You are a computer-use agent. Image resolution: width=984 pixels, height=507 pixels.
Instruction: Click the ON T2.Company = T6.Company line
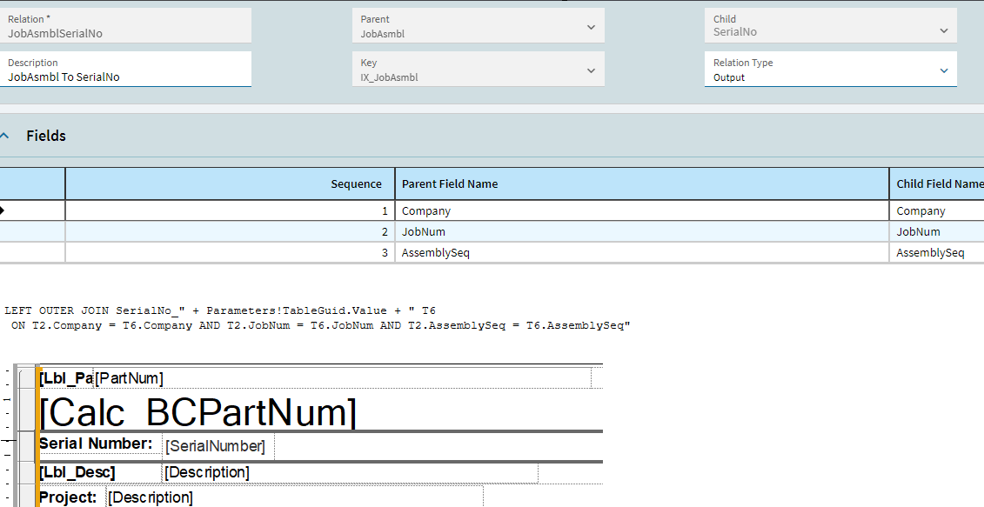point(321,325)
